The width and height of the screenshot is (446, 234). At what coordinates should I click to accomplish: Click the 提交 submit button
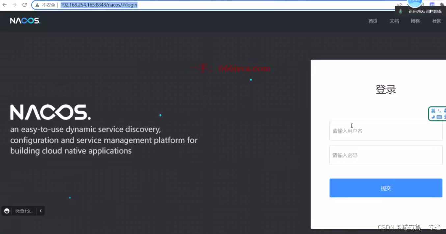point(386,188)
